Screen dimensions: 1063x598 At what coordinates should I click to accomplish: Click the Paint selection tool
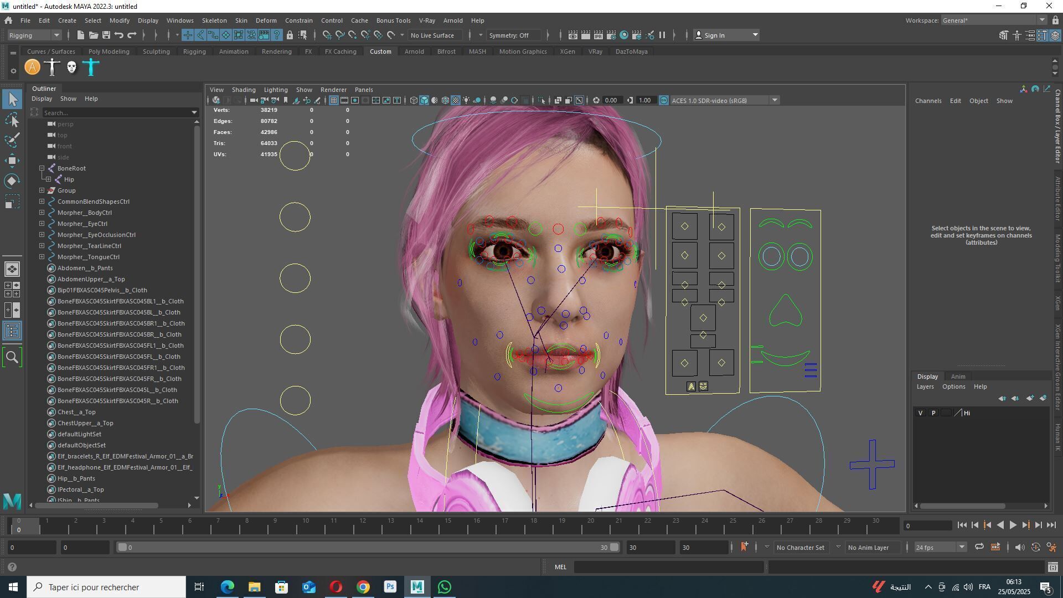point(12,140)
